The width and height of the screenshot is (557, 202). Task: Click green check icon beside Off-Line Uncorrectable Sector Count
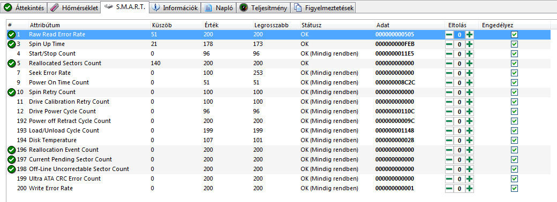point(11,169)
